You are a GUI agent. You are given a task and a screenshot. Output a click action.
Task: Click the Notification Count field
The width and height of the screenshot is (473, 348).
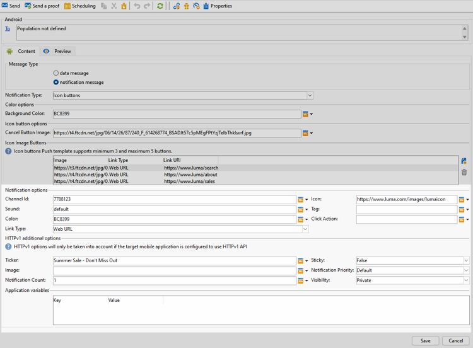pos(174,281)
